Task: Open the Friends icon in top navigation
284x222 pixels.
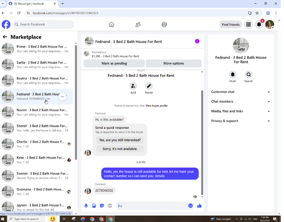Action: [x=138, y=24]
